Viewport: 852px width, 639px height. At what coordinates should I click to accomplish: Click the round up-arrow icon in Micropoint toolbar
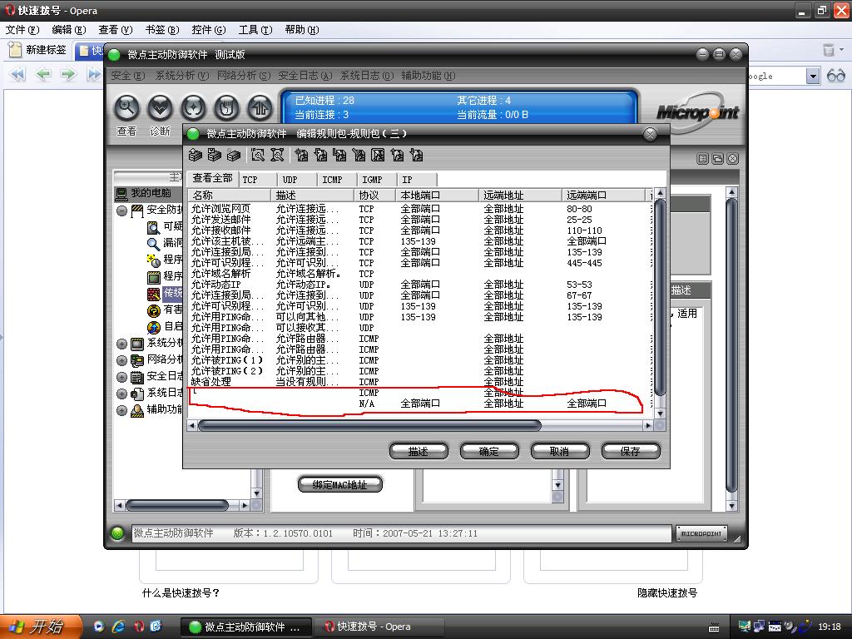click(x=260, y=107)
